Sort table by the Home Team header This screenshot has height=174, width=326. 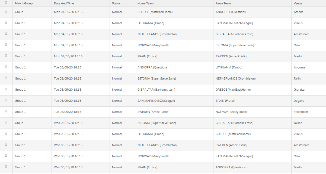point(145,4)
